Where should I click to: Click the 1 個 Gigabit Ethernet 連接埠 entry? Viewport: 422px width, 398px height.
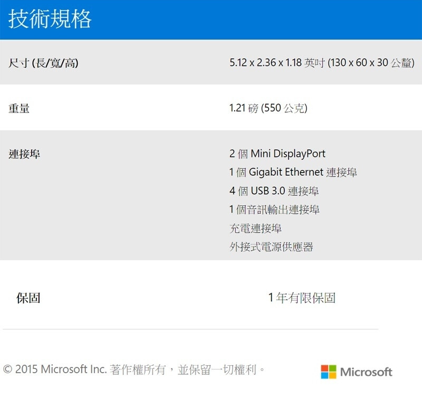293,172
